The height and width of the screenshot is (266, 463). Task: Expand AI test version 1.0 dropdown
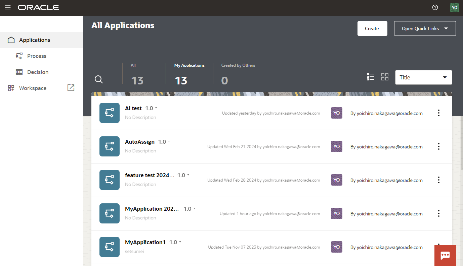pos(151,108)
